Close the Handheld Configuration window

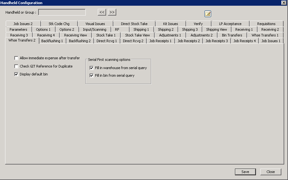pos(271,172)
